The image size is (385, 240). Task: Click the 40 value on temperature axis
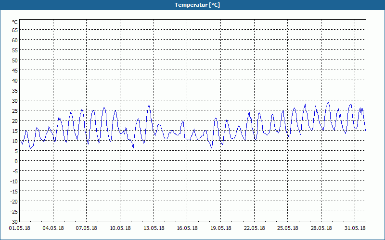tap(15, 80)
